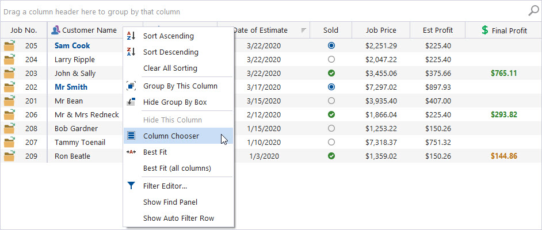The height and width of the screenshot is (230, 542).
Task: Click the $7,318.37 job price cell
Action: coord(381,142)
